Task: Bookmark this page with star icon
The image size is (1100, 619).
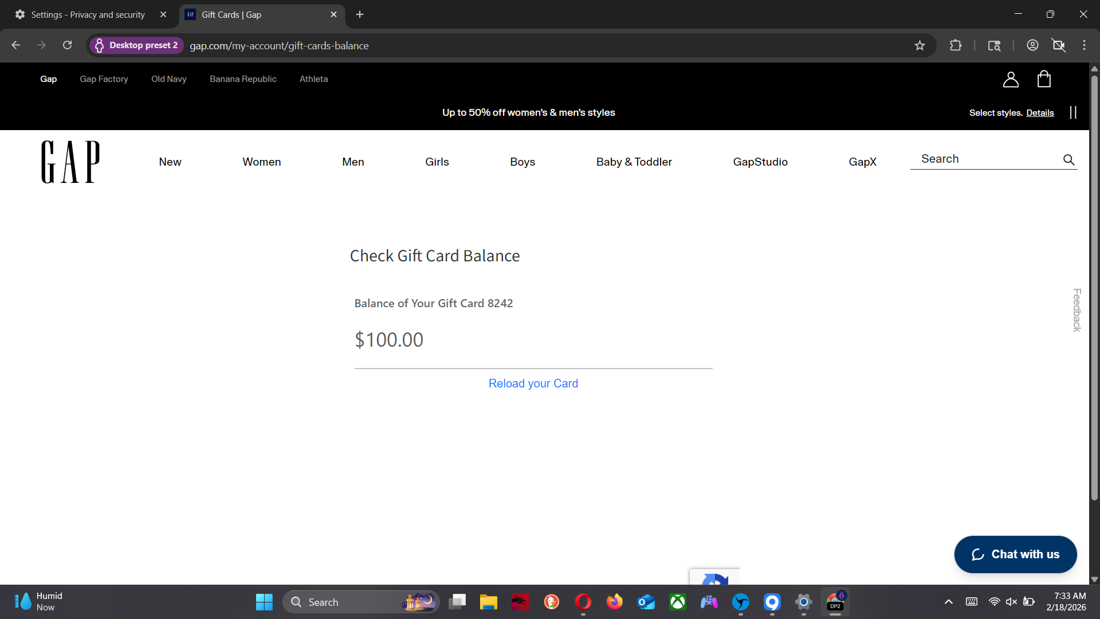Action: pos(920,46)
